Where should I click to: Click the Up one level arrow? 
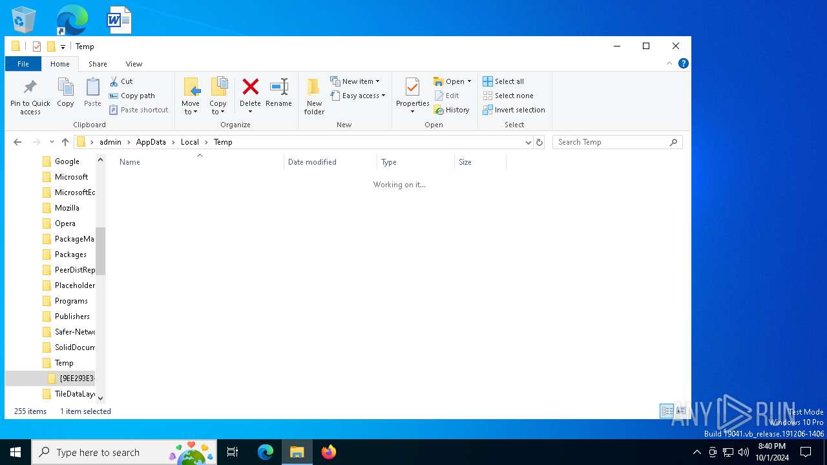point(65,142)
